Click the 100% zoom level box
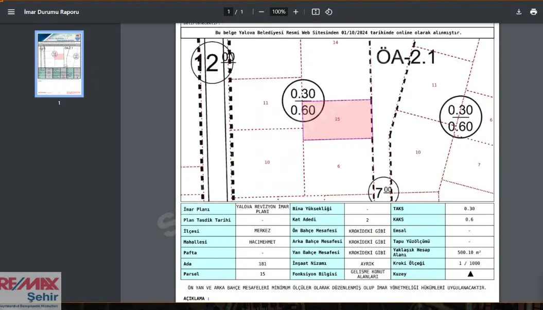 click(x=279, y=12)
